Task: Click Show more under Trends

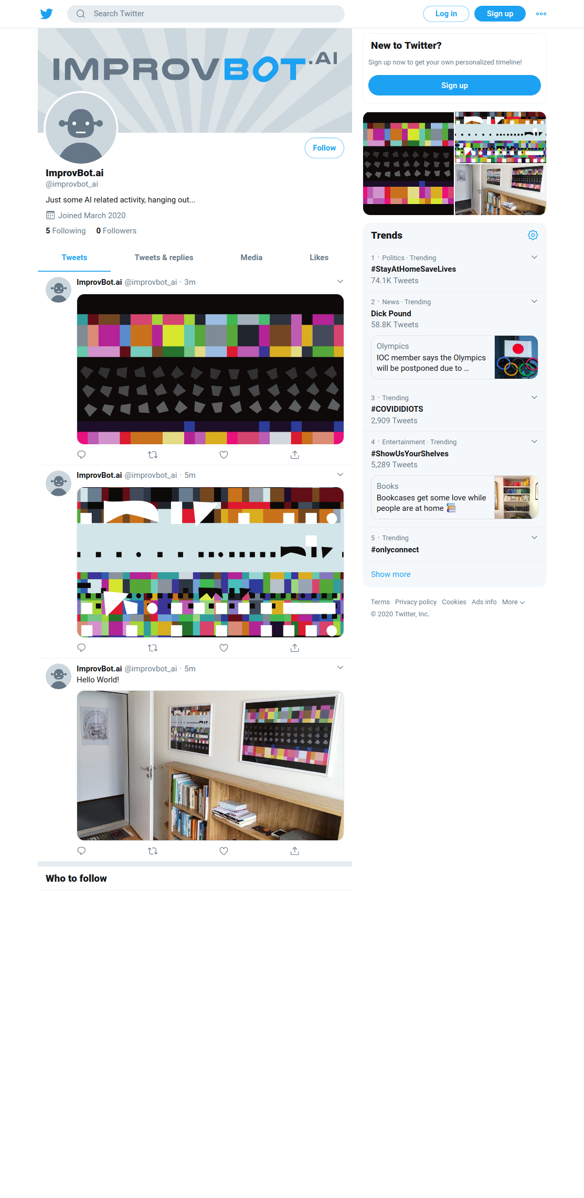Action: [x=391, y=574]
